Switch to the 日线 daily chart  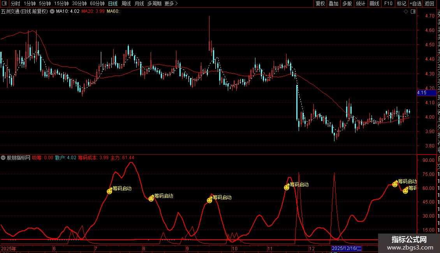113,4
